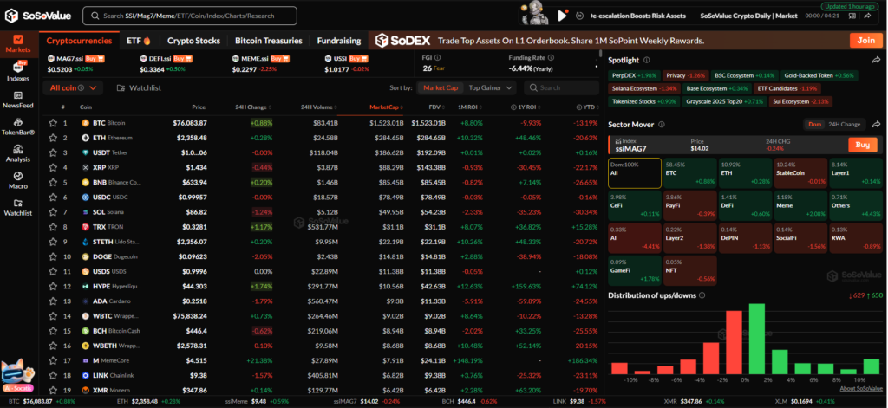Click Buy button for ssiMAG7 index
888x408 pixels.
[x=860, y=145]
